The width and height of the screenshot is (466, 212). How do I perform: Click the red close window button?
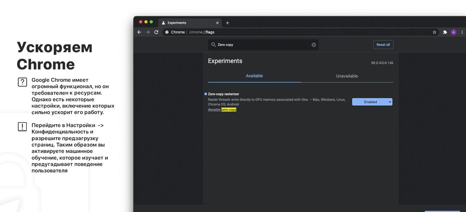tap(141, 22)
